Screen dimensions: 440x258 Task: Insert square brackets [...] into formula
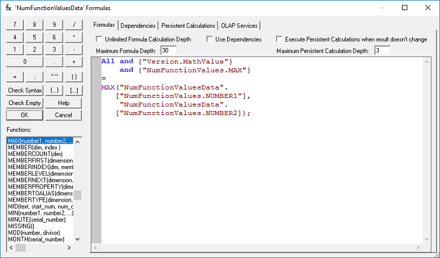pos(74,90)
